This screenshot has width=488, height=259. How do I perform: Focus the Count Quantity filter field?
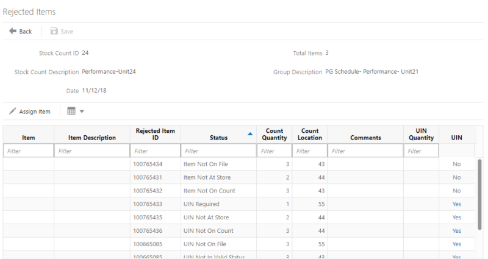coord(274,151)
